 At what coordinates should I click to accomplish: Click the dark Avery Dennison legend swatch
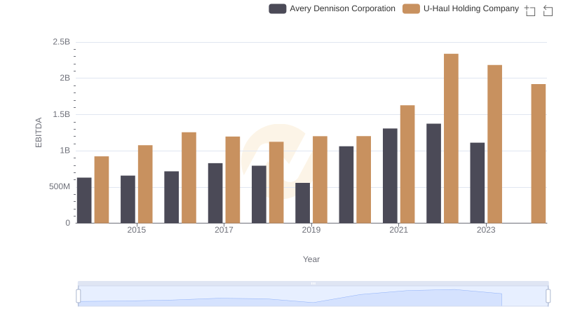(x=277, y=8)
